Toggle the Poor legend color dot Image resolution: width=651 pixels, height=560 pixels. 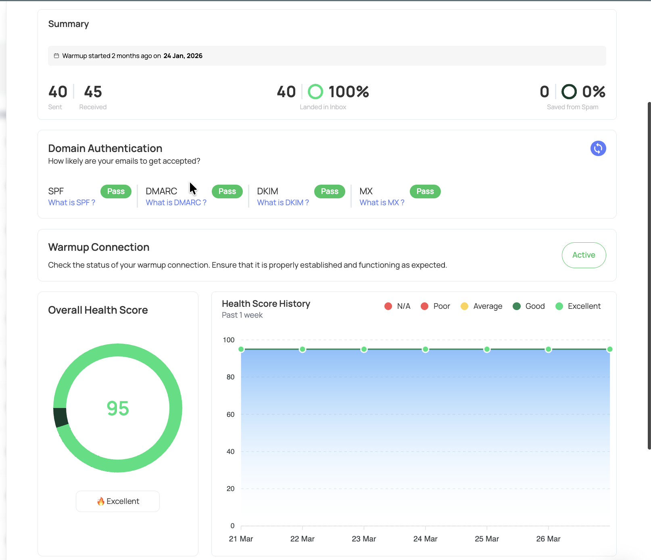(424, 306)
